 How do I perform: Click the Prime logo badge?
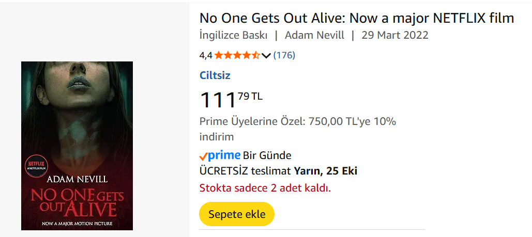(224, 155)
